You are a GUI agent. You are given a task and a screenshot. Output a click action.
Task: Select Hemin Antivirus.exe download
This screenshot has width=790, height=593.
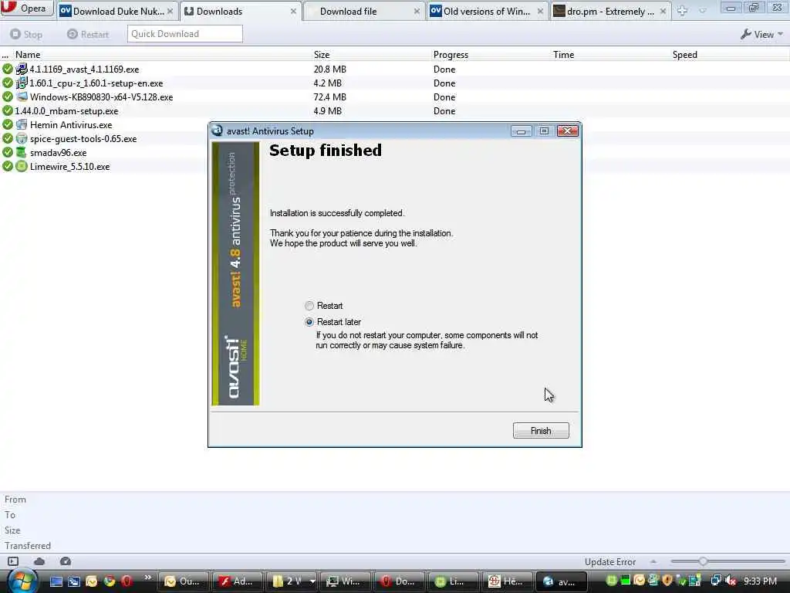[70, 124]
